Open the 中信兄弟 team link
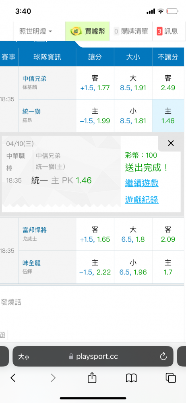The width and height of the screenshot is (186, 403). pos(35,79)
